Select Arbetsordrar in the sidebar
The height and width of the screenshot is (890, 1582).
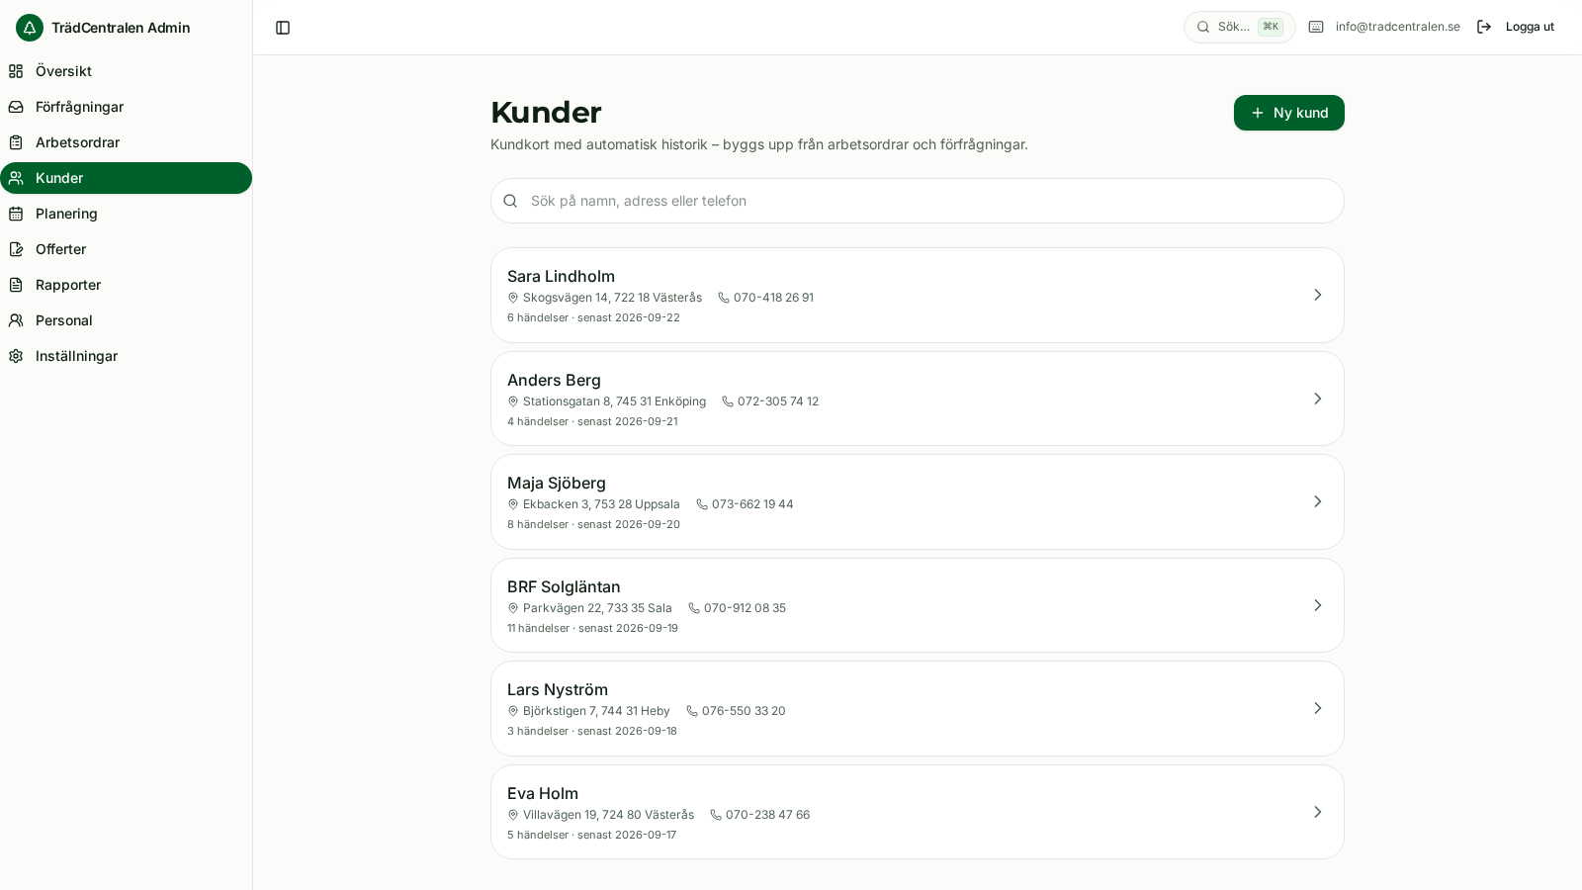(x=126, y=142)
